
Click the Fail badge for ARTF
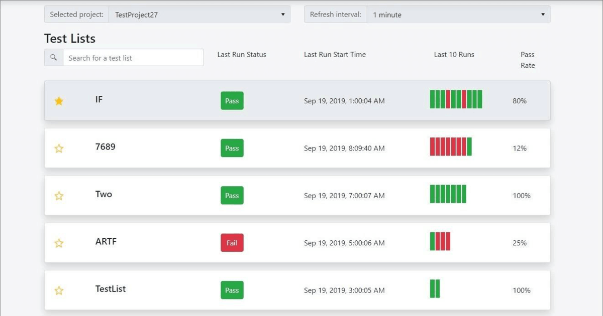click(232, 243)
